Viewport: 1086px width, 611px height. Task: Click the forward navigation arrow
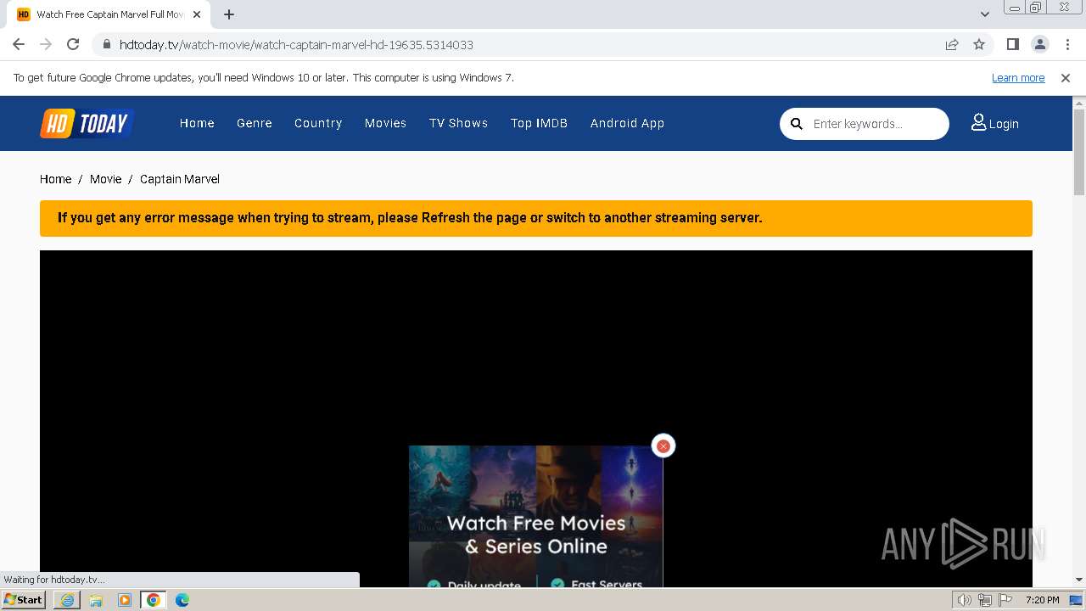pos(46,44)
